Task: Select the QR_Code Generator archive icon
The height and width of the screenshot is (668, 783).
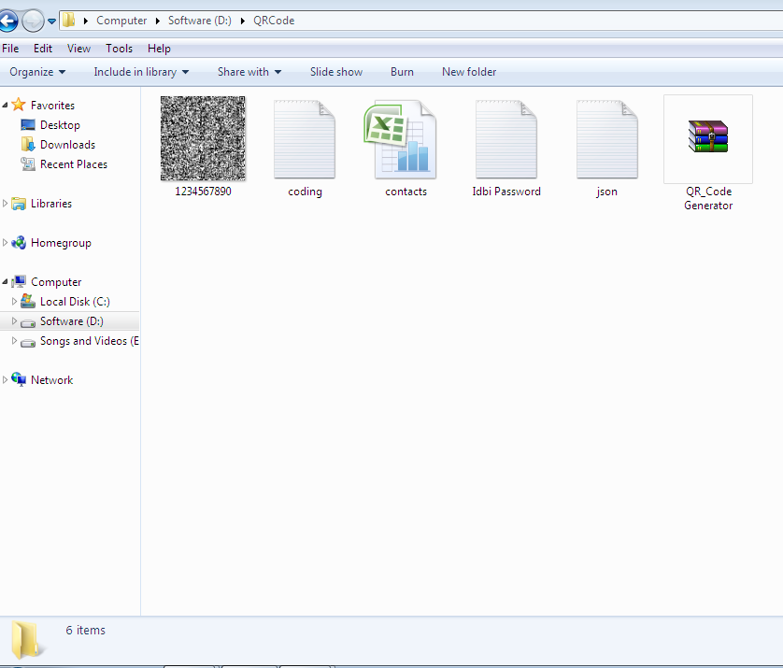Action: coord(708,136)
